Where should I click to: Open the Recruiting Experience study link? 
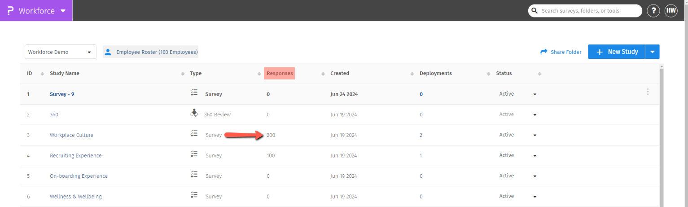[75, 156]
